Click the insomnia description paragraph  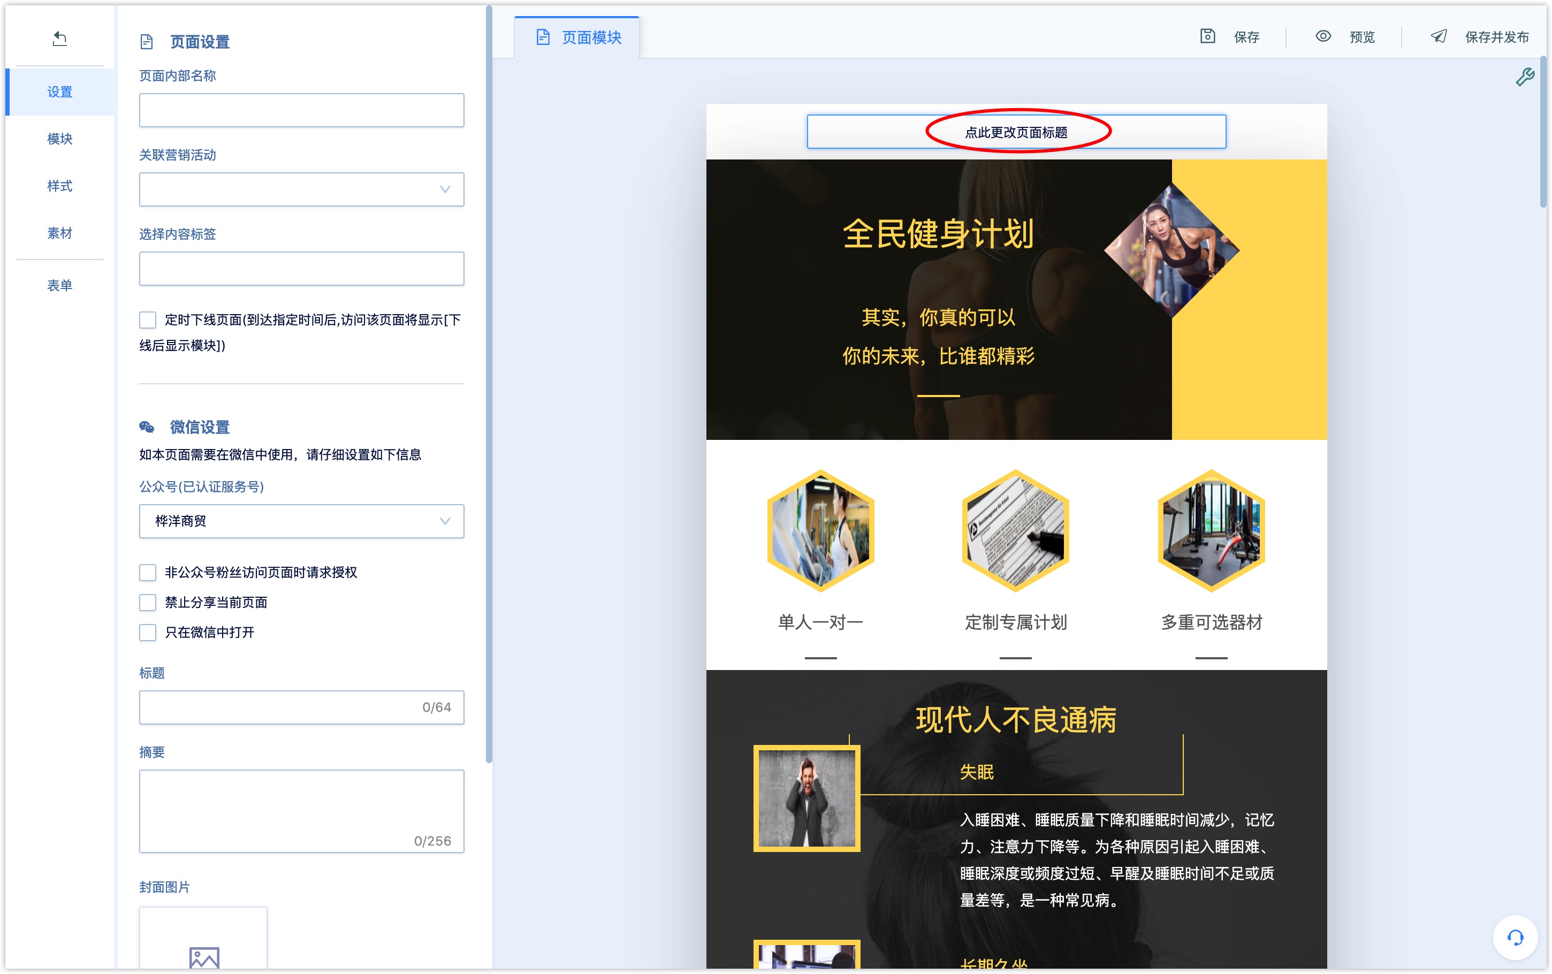[x=1117, y=859]
